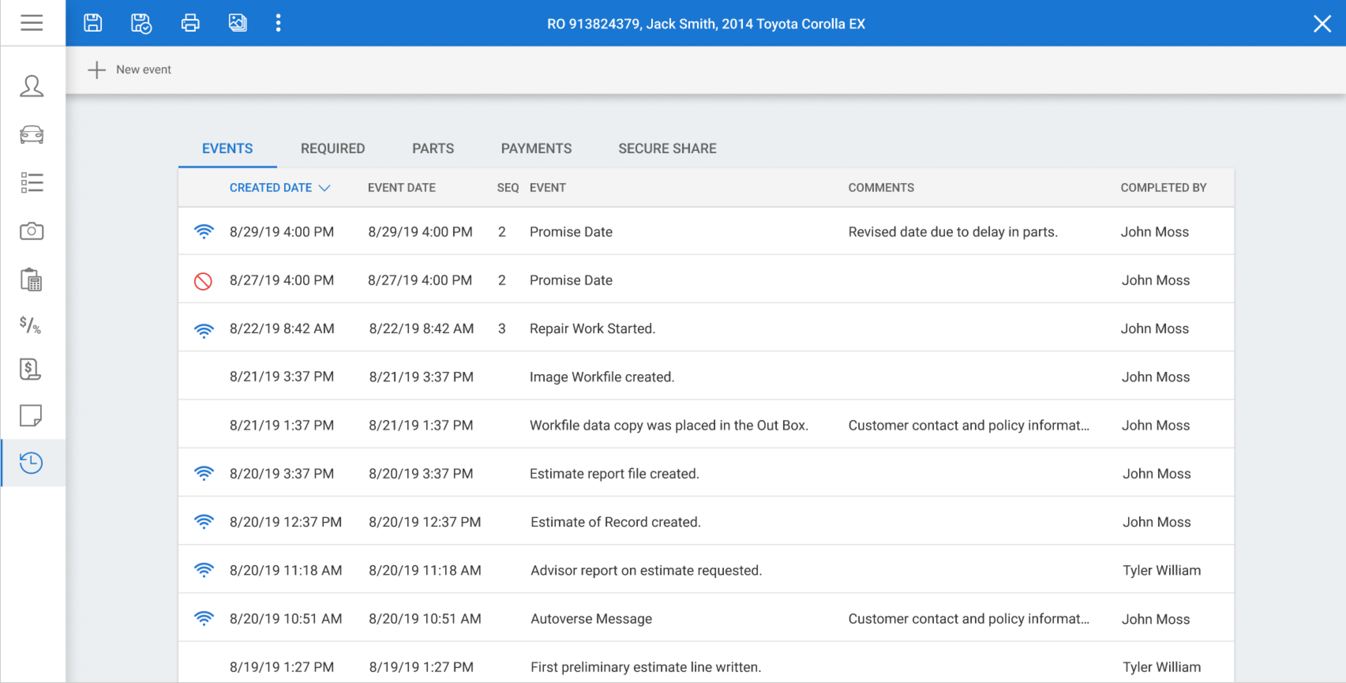Switch to the Required tab

pos(333,148)
